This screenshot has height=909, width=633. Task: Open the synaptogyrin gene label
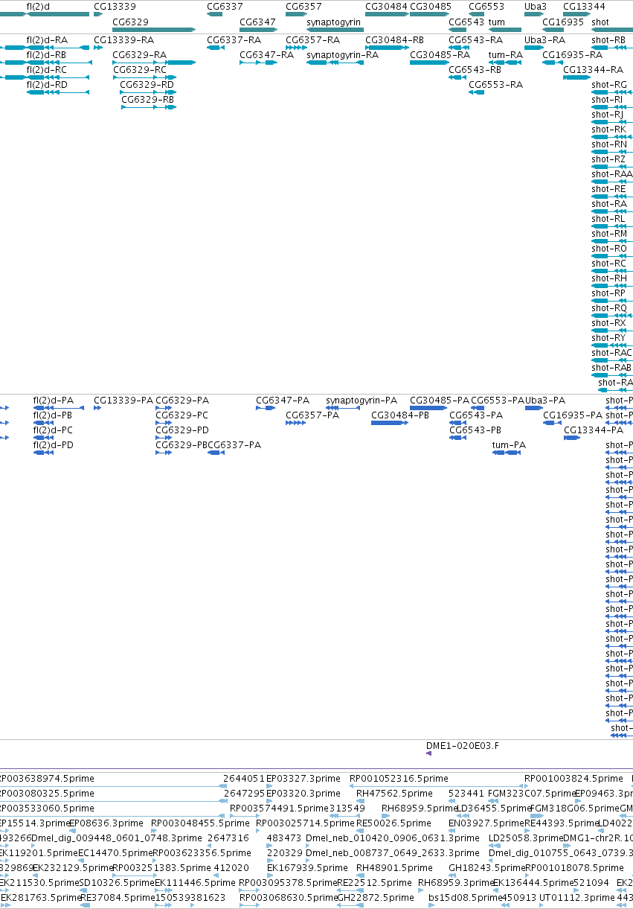[334, 22]
